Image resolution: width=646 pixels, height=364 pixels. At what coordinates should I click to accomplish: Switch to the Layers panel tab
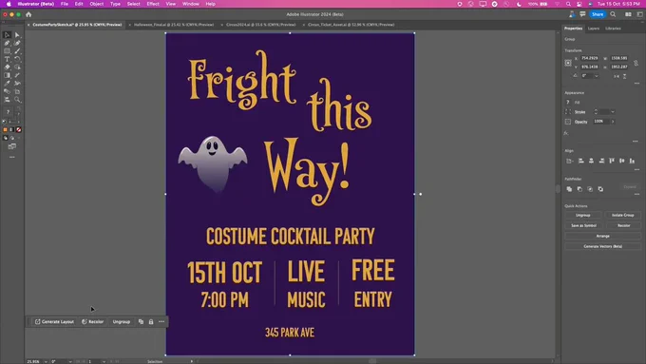[593, 29]
